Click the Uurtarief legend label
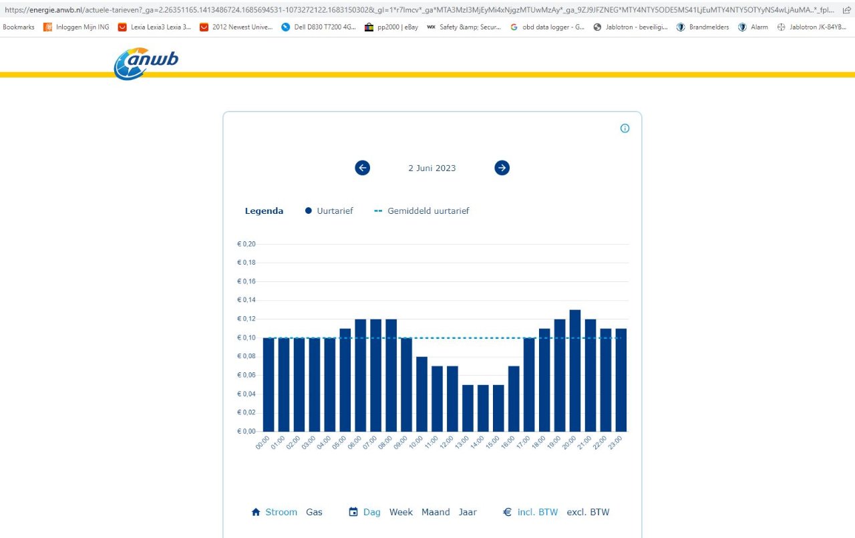 click(335, 211)
